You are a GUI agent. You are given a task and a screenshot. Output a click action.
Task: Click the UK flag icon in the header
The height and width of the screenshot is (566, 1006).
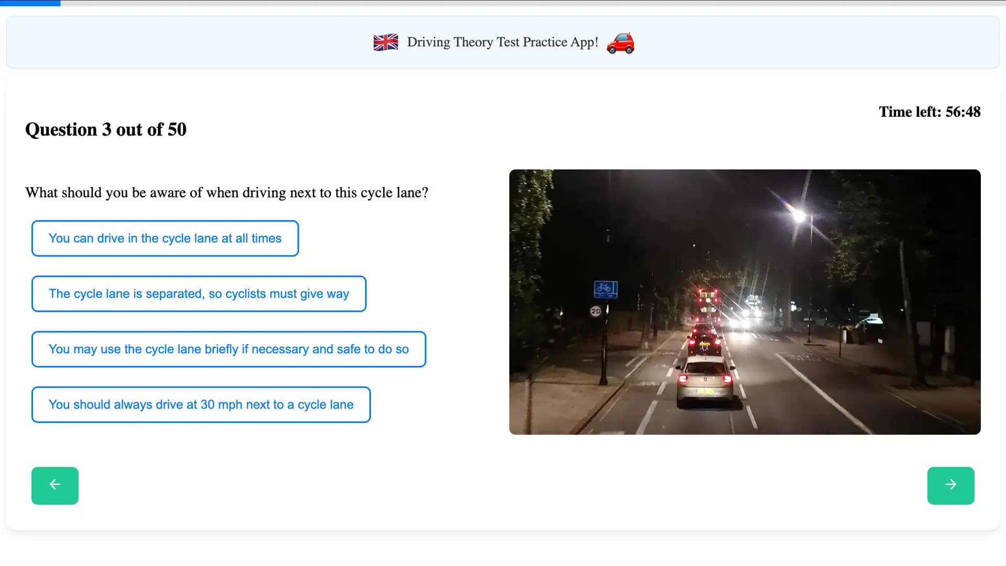click(x=386, y=42)
